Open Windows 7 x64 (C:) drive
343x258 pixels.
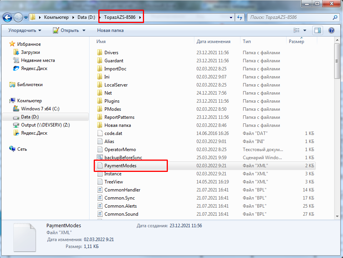(40, 109)
